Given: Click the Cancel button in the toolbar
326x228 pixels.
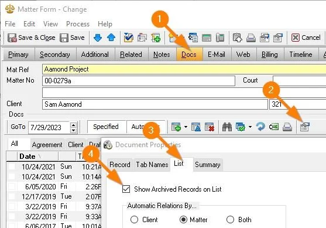Looking at the screenshot, I should tap(306, 38).
